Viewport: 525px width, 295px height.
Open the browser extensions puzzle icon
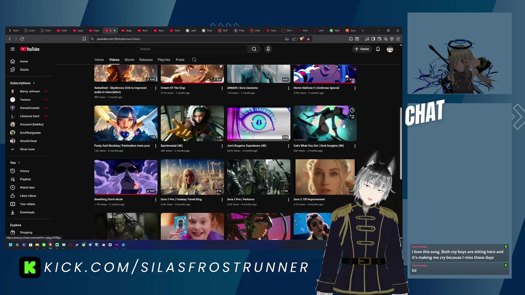(351, 39)
